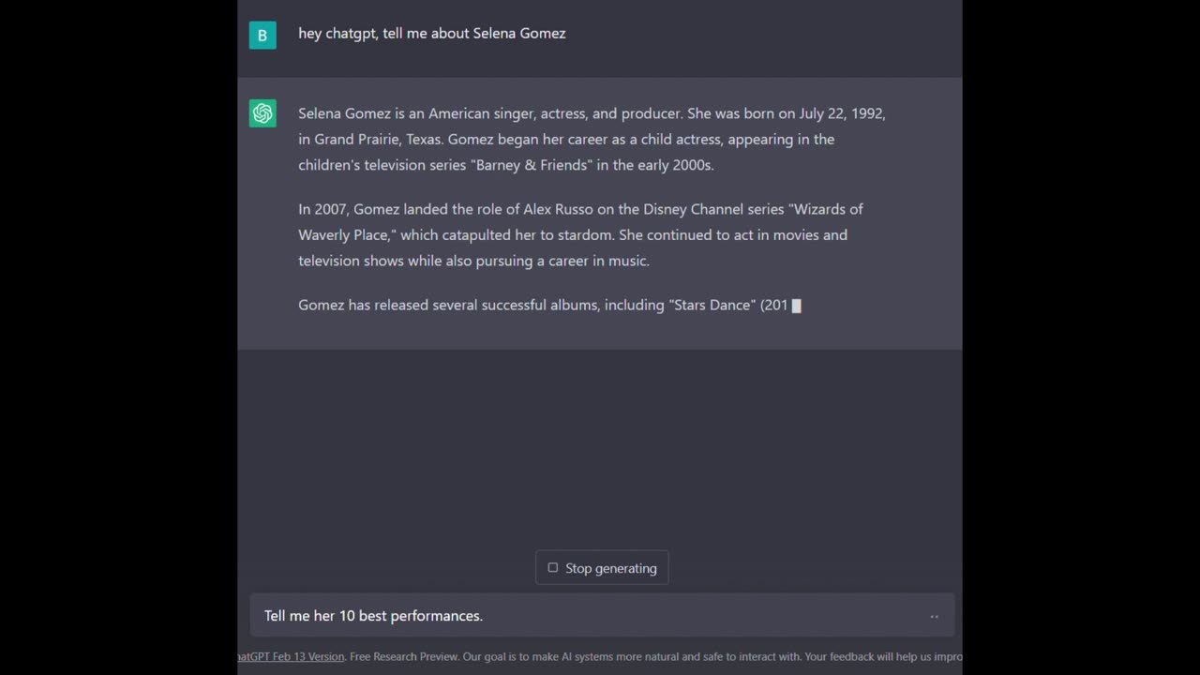
Task: Open the ChatGPT Feb 13 Version link
Action: pyautogui.click(x=291, y=657)
